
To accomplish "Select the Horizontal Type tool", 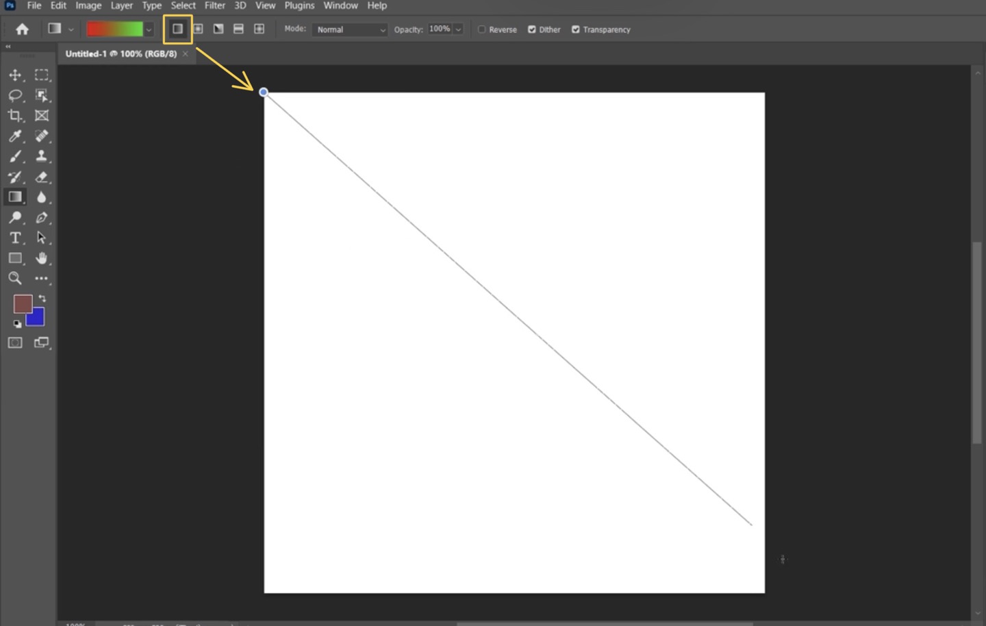I will 15,238.
